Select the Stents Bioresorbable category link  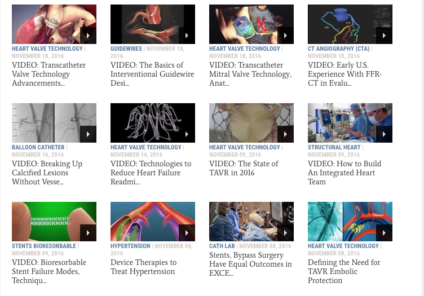pyautogui.click(x=44, y=246)
